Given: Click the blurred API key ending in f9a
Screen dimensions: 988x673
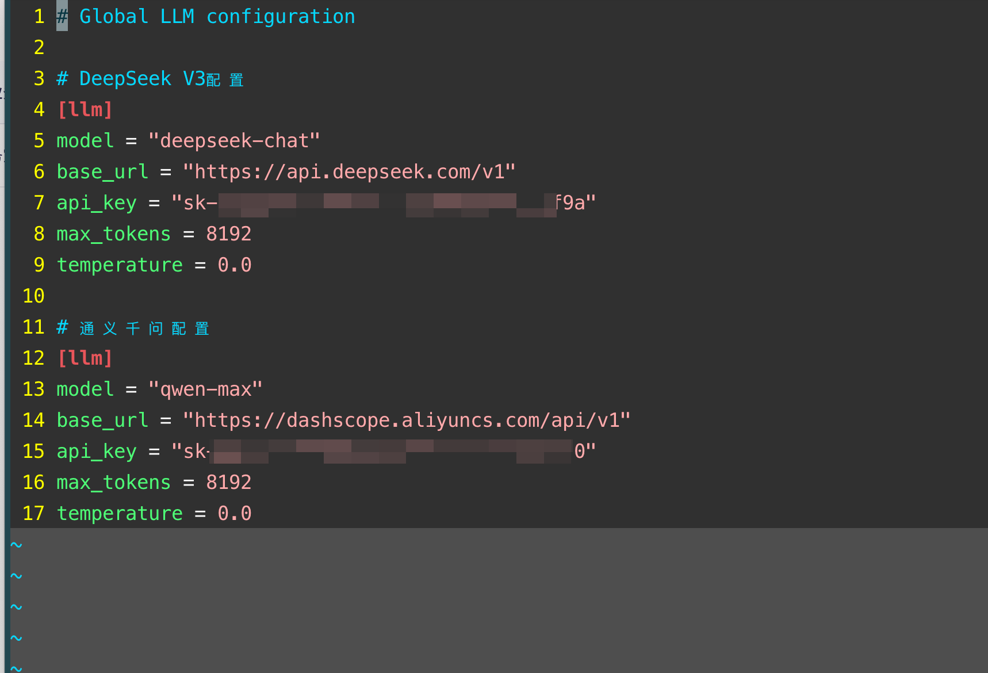Looking at the screenshot, I should tap(384, 203).
